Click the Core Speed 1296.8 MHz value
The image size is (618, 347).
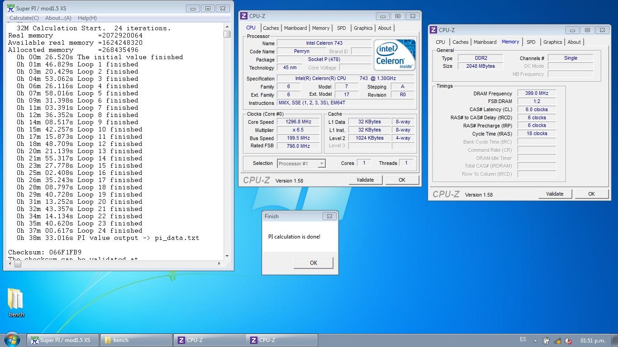(x=298, y=122)
